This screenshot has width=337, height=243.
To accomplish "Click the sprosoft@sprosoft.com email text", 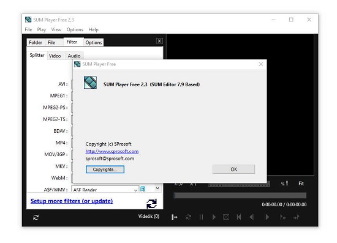I will tap(110, 159).
